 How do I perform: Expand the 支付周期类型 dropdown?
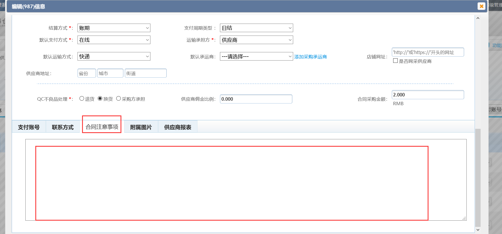(256, 28)
